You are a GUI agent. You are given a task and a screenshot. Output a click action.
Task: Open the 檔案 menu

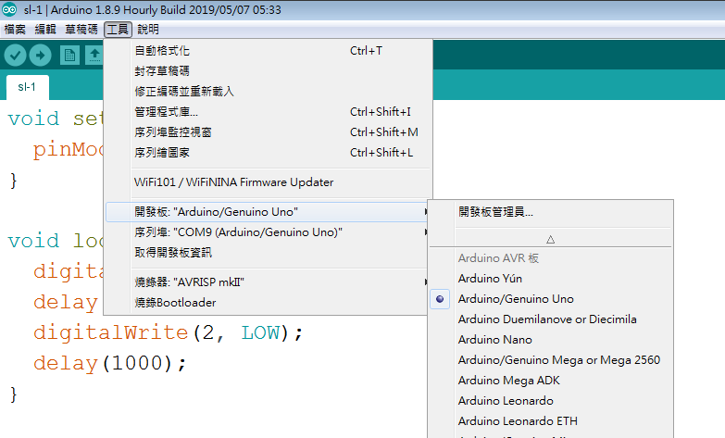pyautogui.click(x=15, y=30)
